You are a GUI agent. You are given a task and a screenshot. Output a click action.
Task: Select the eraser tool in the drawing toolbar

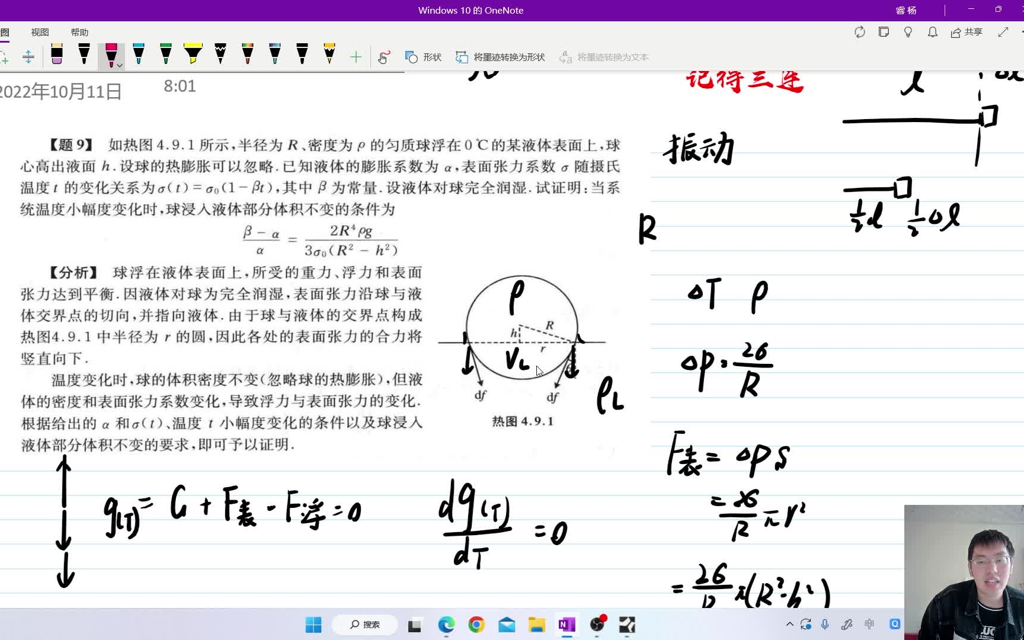coord(57,55)
